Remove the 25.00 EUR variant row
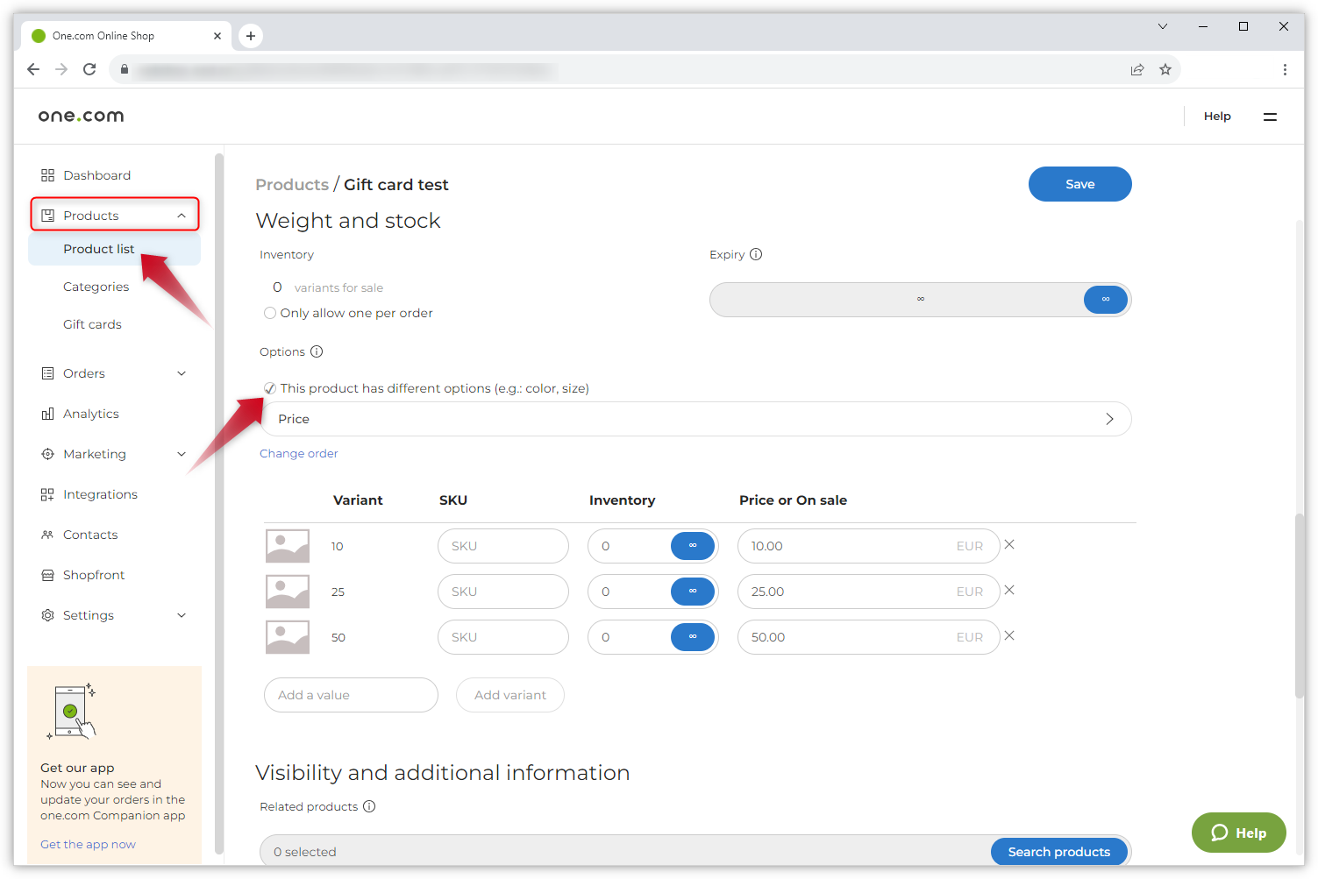Image resolution: width=1318 pixels, height=879 pixels. coord(1009,591)
